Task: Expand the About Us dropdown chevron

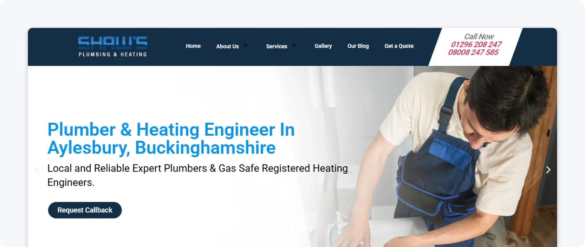Action: point(245,45)
